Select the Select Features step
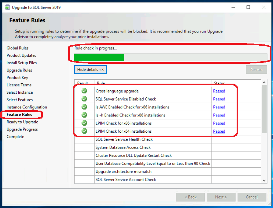The height and width of the screenshot is (208, 273). 20,100
